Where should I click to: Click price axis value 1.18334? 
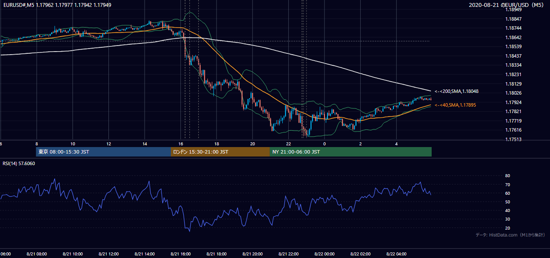pos(513,65)
